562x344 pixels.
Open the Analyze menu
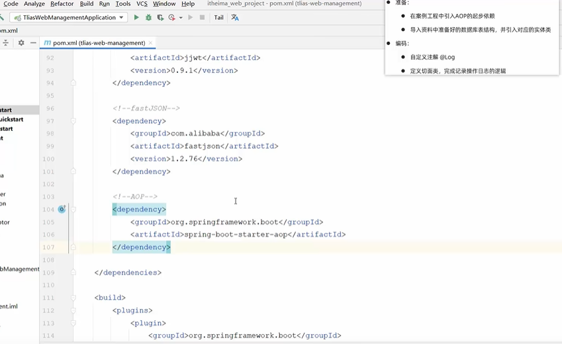[x=34, y=3]
